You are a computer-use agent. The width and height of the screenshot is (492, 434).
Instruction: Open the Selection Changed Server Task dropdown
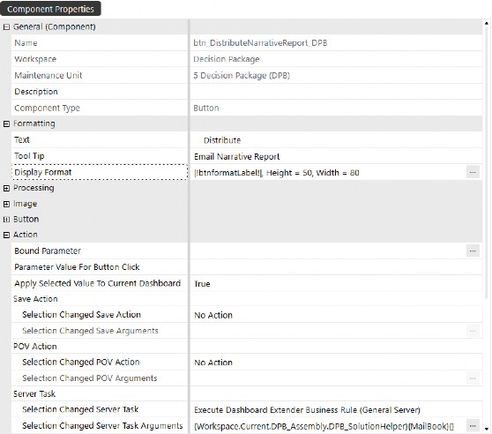336,409
